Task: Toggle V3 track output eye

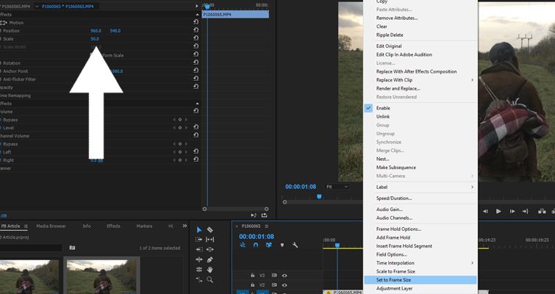Action: coord(284,276)
